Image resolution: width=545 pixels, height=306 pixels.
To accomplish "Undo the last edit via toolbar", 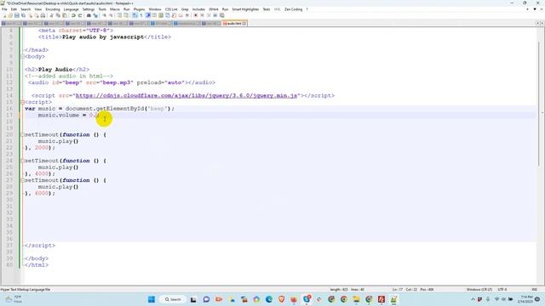I will tap(73, 15).
